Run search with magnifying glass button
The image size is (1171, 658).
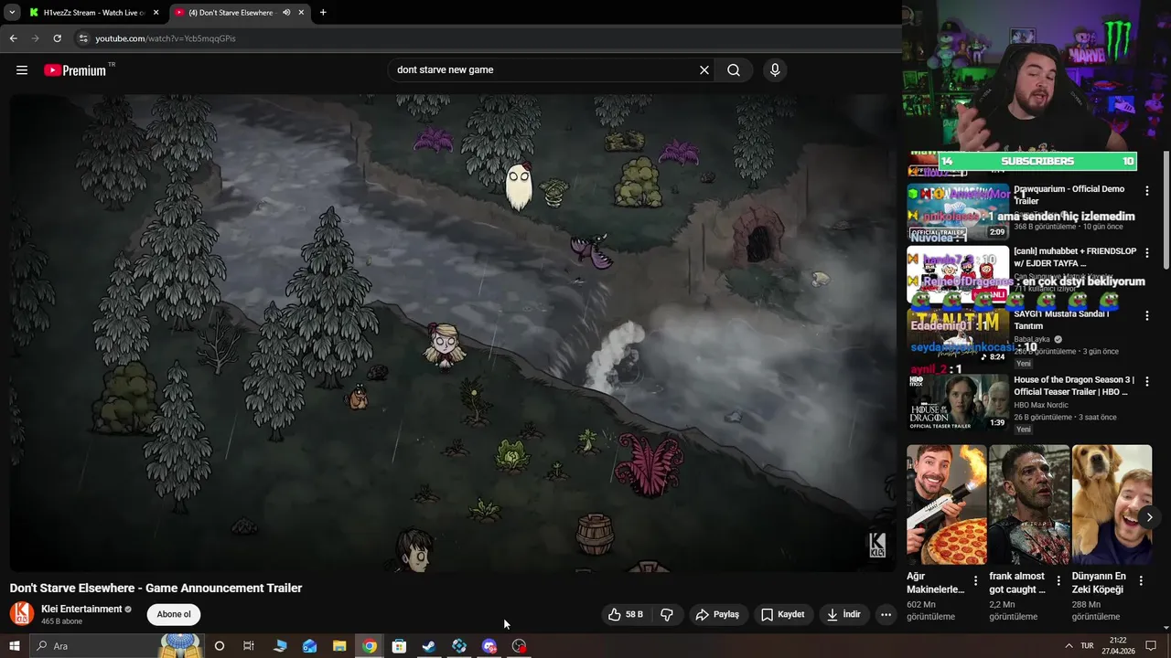point(734,70)
